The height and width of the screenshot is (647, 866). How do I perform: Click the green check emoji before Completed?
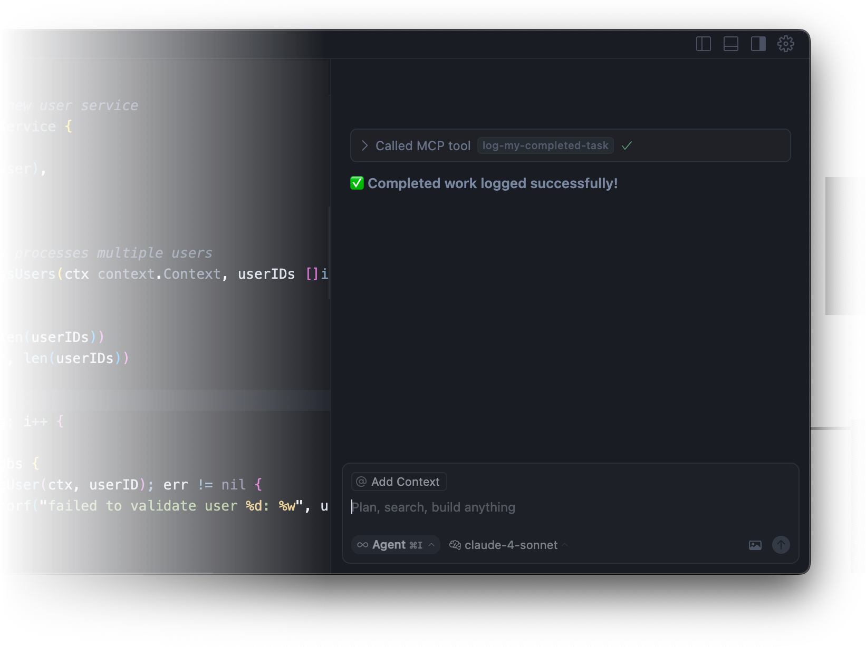(357, 183)
